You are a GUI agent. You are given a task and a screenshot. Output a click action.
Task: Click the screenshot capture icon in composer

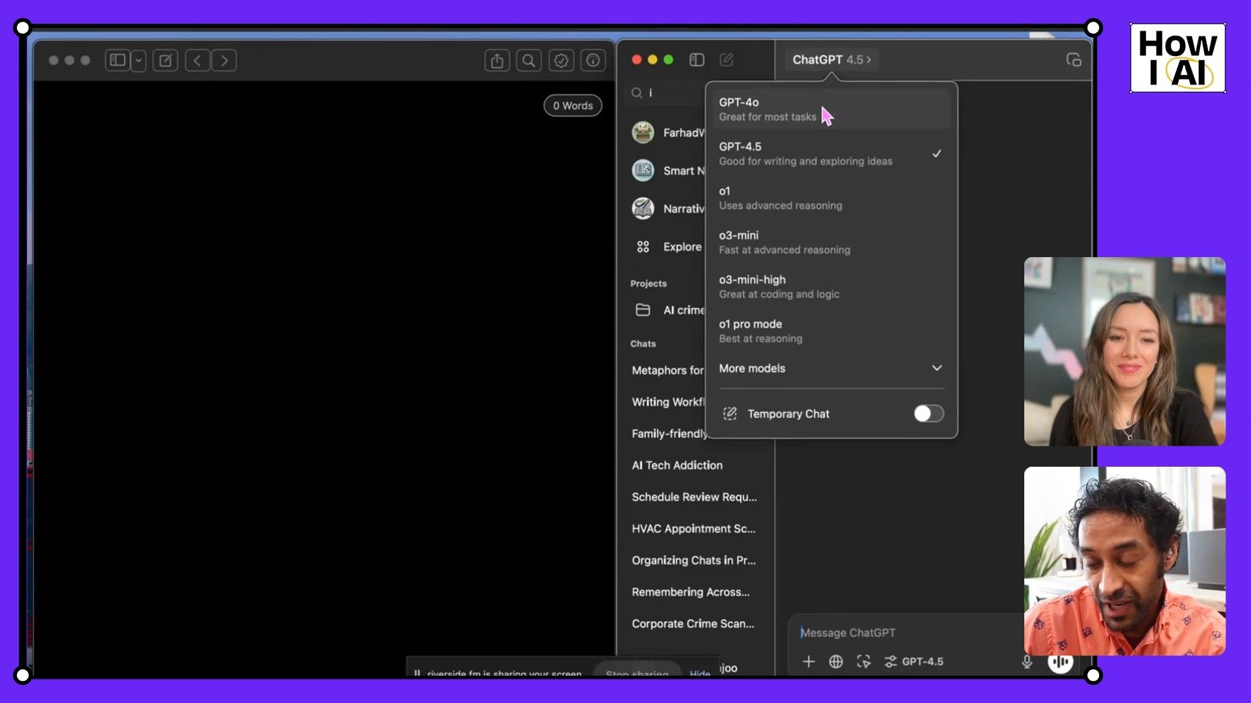863,661
